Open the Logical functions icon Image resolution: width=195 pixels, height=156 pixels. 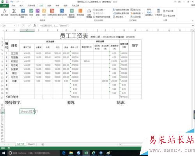[x=37, y=11]
